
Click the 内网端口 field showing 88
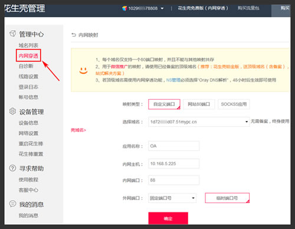(x=173, y=180)
